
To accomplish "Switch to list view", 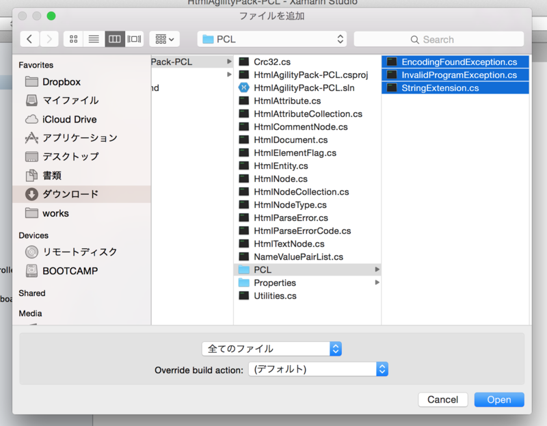I will pyautogui.click(x=94, y=39).
